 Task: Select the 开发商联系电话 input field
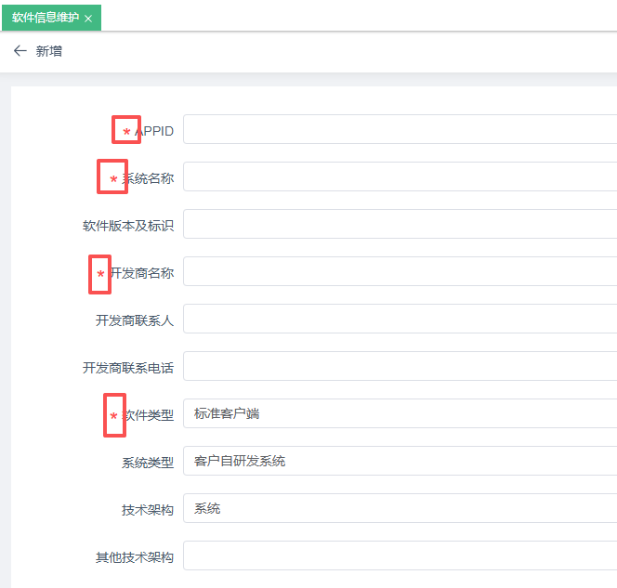coord(400,366)
